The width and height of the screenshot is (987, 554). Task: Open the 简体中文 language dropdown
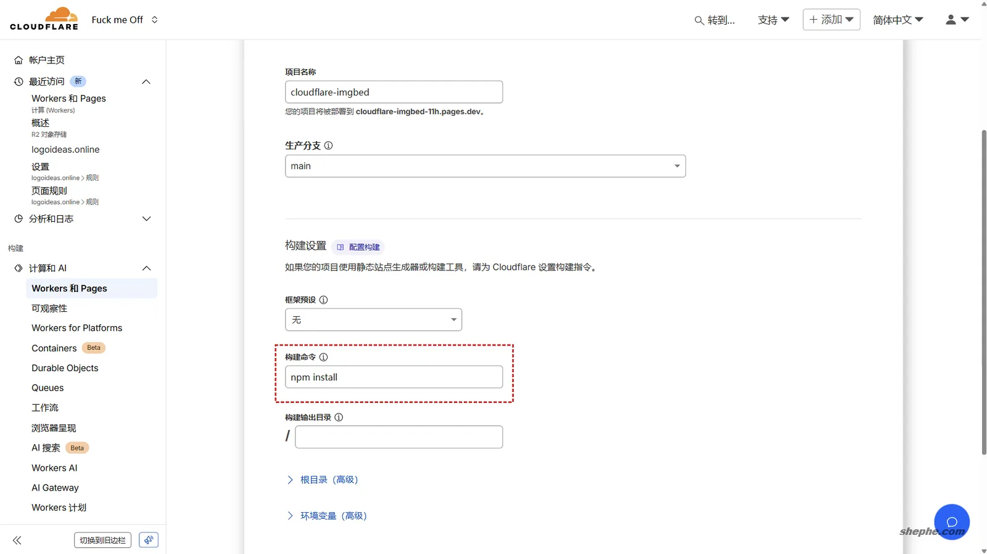898,20
